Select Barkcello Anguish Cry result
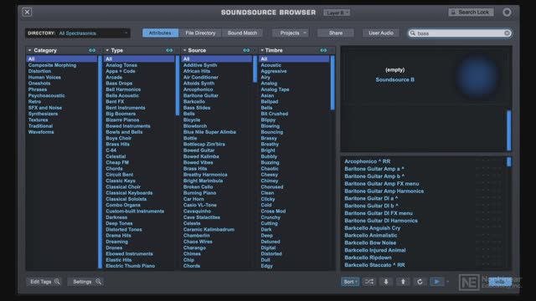Screen dimensions: 536x301 (372, 228)
